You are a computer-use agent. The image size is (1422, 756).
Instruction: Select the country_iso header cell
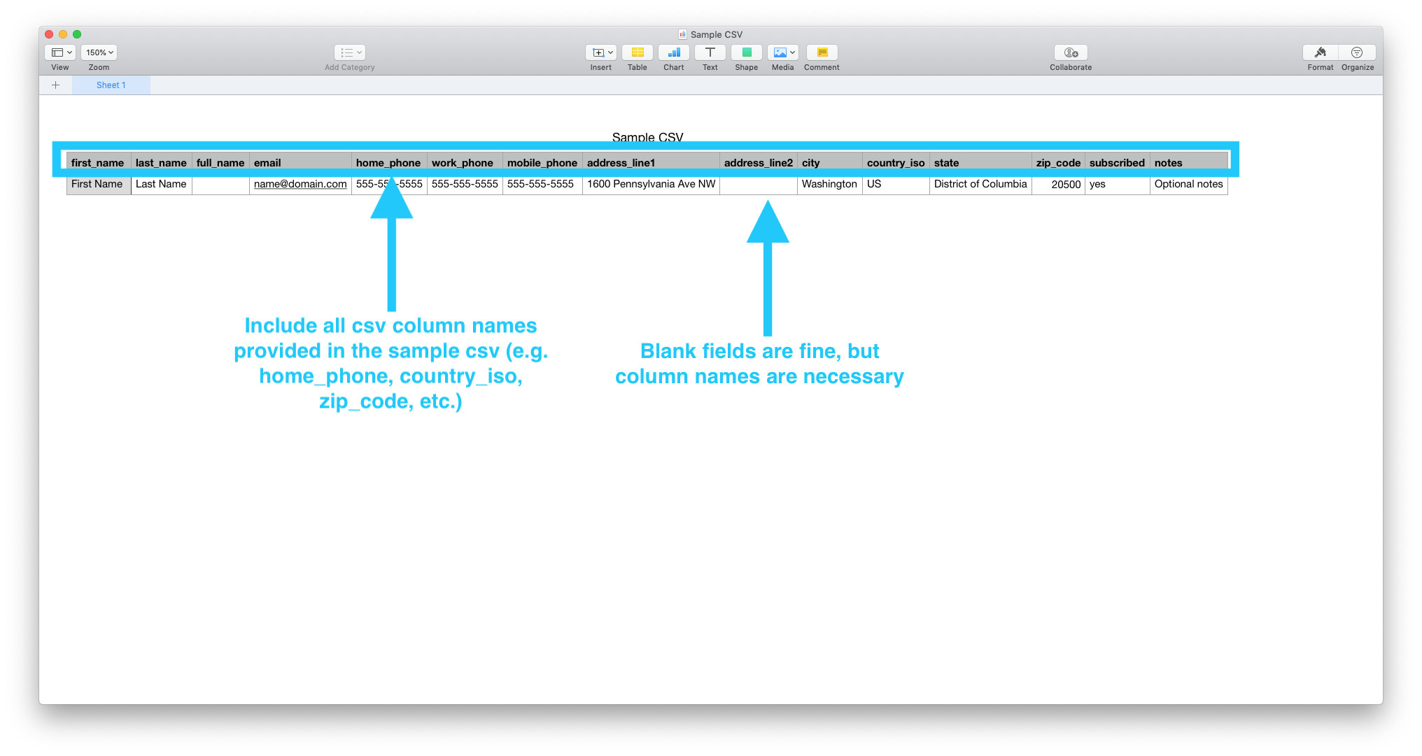pyautogui.click(x=896, y=162)
